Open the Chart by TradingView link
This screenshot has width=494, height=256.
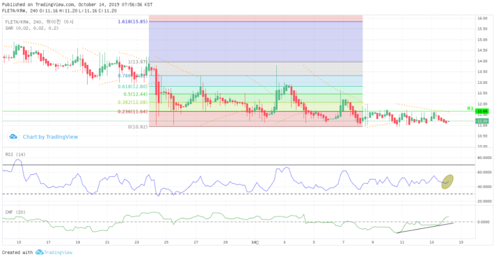(50, 137)
